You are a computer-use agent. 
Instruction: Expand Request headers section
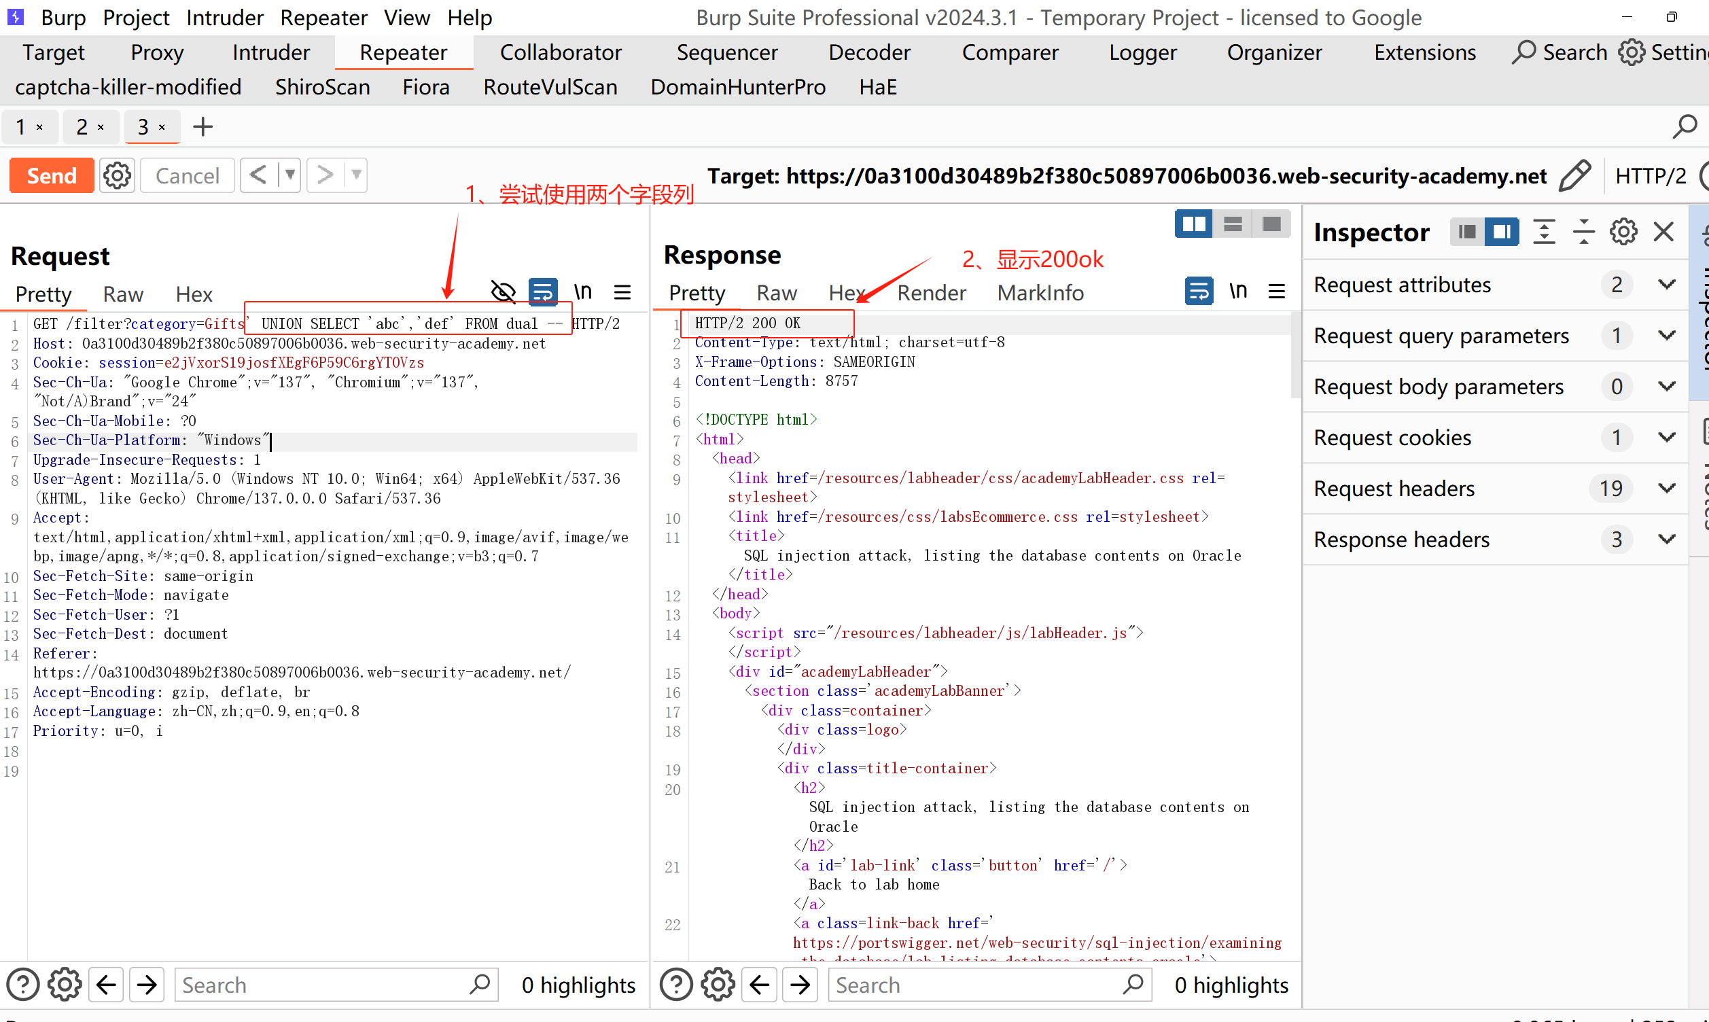(x=1666, y=489)
